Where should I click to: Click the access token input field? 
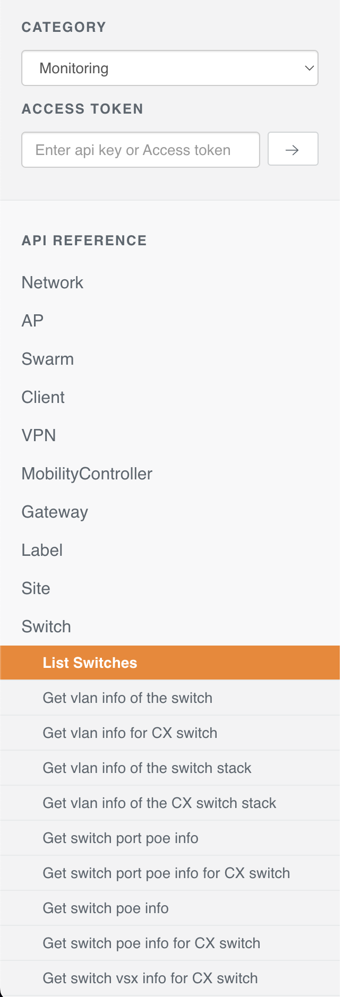(x=140, y=150)
